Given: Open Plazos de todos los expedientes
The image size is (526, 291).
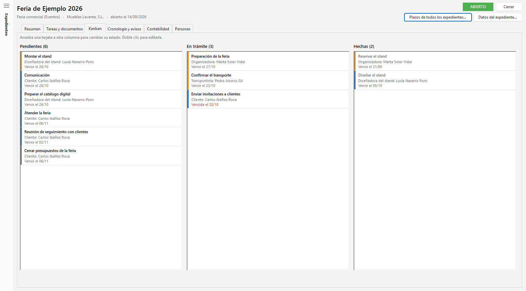Looking at the screenshot, I should pos(438,17).
